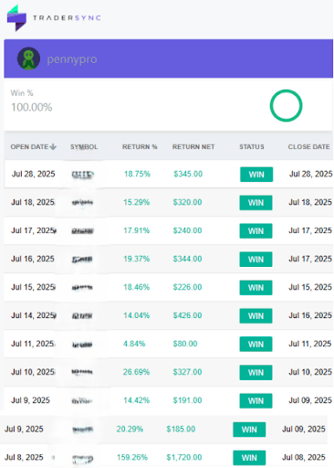Click the 100.00% Win % value

pos(32,107)
